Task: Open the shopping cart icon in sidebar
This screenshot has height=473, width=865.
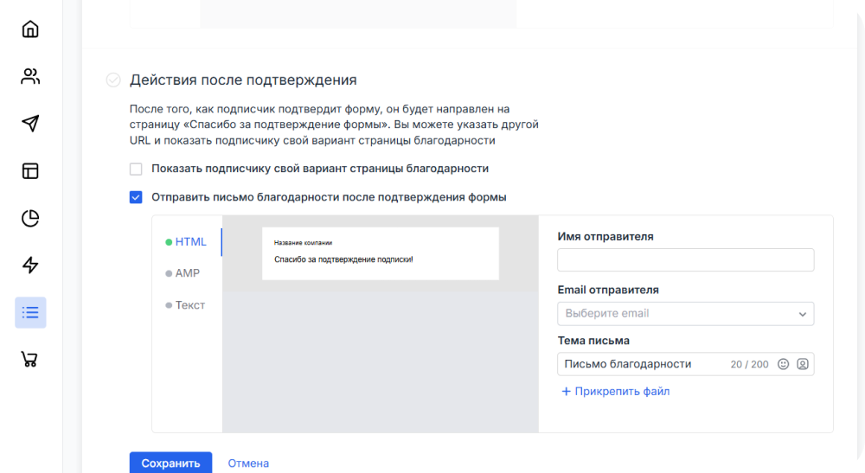Action: [x=29, y=360]
